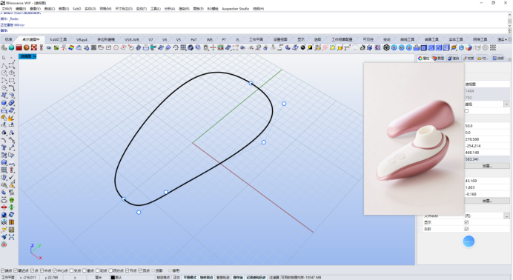Select the Ellipse tool in left sidebar
The width and height of the screenshot is (513, 280).
tap(11, 73)
